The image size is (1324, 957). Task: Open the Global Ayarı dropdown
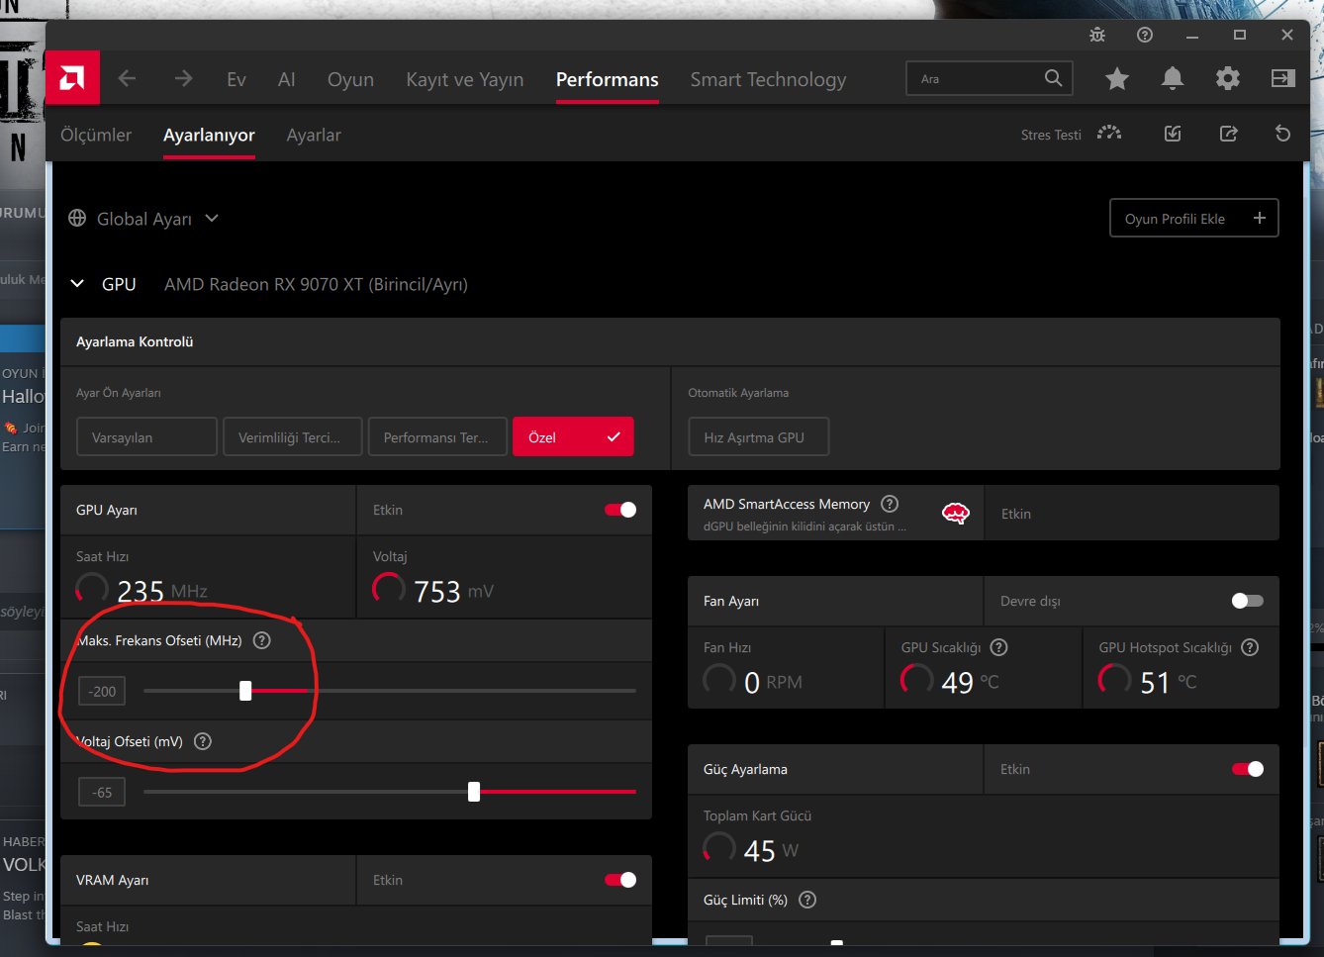coord(143,219)
